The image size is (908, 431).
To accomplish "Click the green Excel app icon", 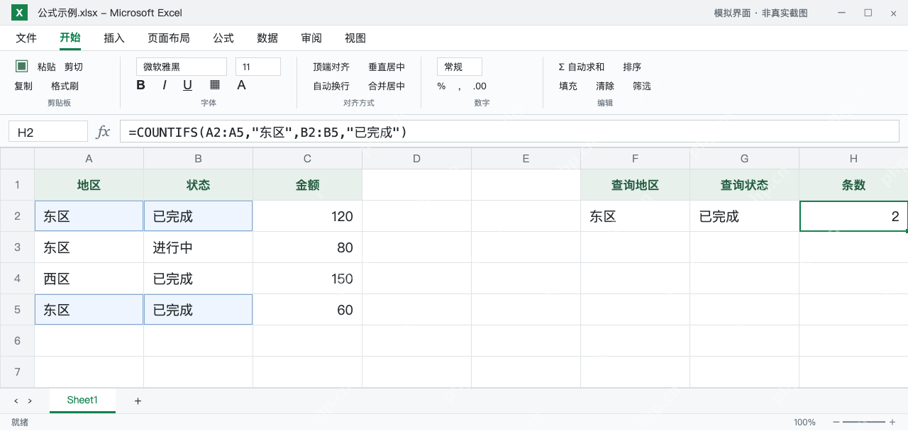I will point(20,12).
